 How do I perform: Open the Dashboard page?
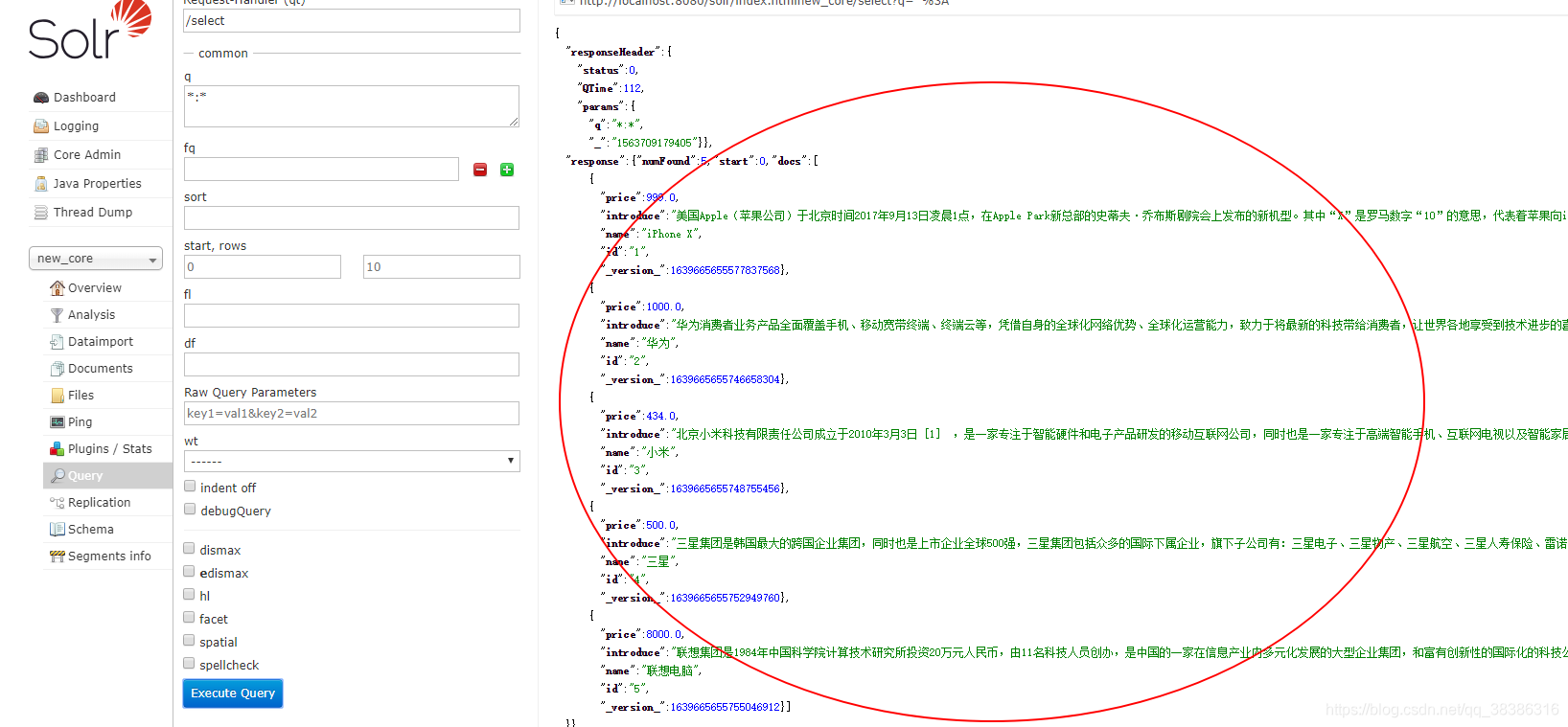[x=84, y=98]
